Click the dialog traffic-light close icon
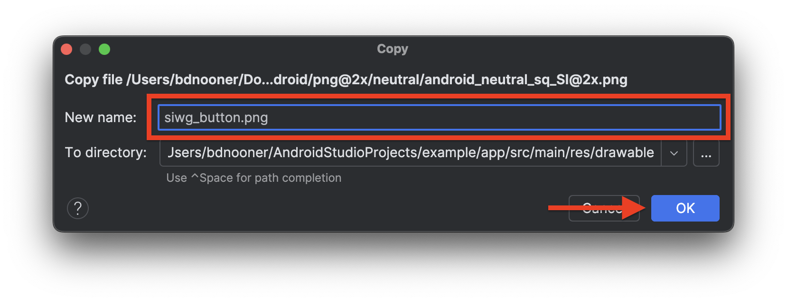This screenshot has height=302, width=787. 66,49
